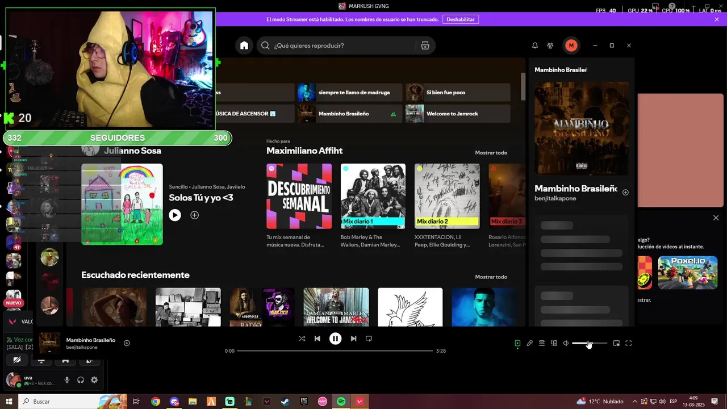Skip to the previous track

tap(317, 339)
